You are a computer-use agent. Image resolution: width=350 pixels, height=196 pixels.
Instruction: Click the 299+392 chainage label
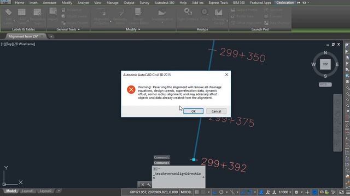[x=224, y=165]
